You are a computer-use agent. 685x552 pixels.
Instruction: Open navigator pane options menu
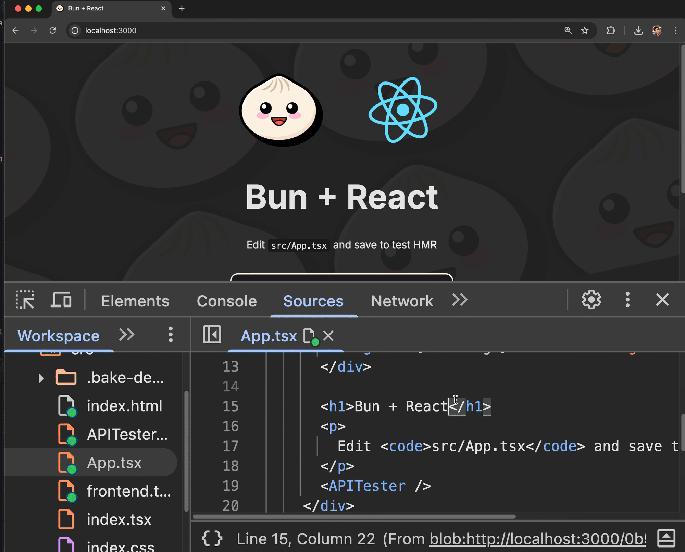coord(171,335)
